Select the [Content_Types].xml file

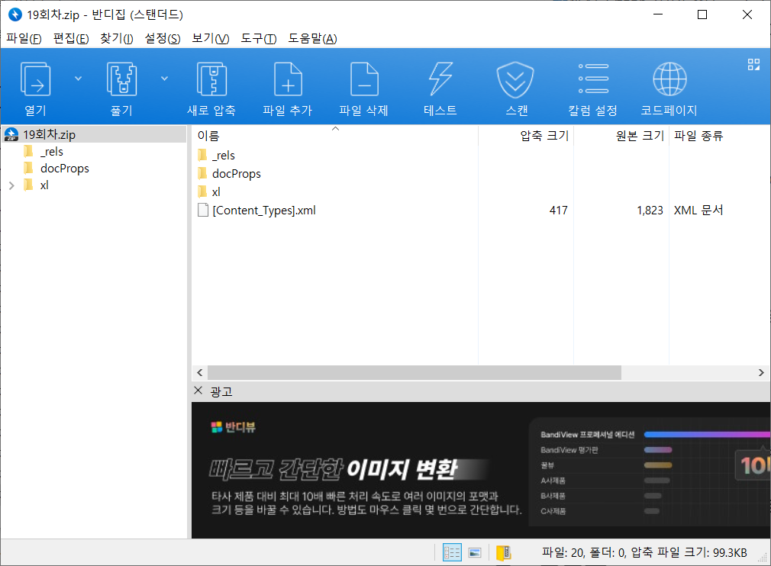coord(264,211)
